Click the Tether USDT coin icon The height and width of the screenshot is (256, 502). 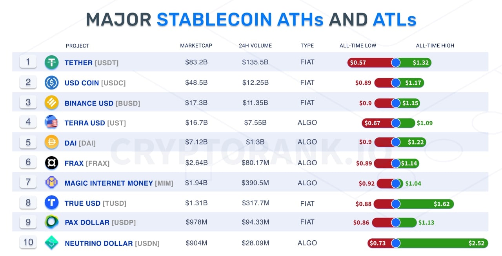pyautogui.click(x=51, y=62)
